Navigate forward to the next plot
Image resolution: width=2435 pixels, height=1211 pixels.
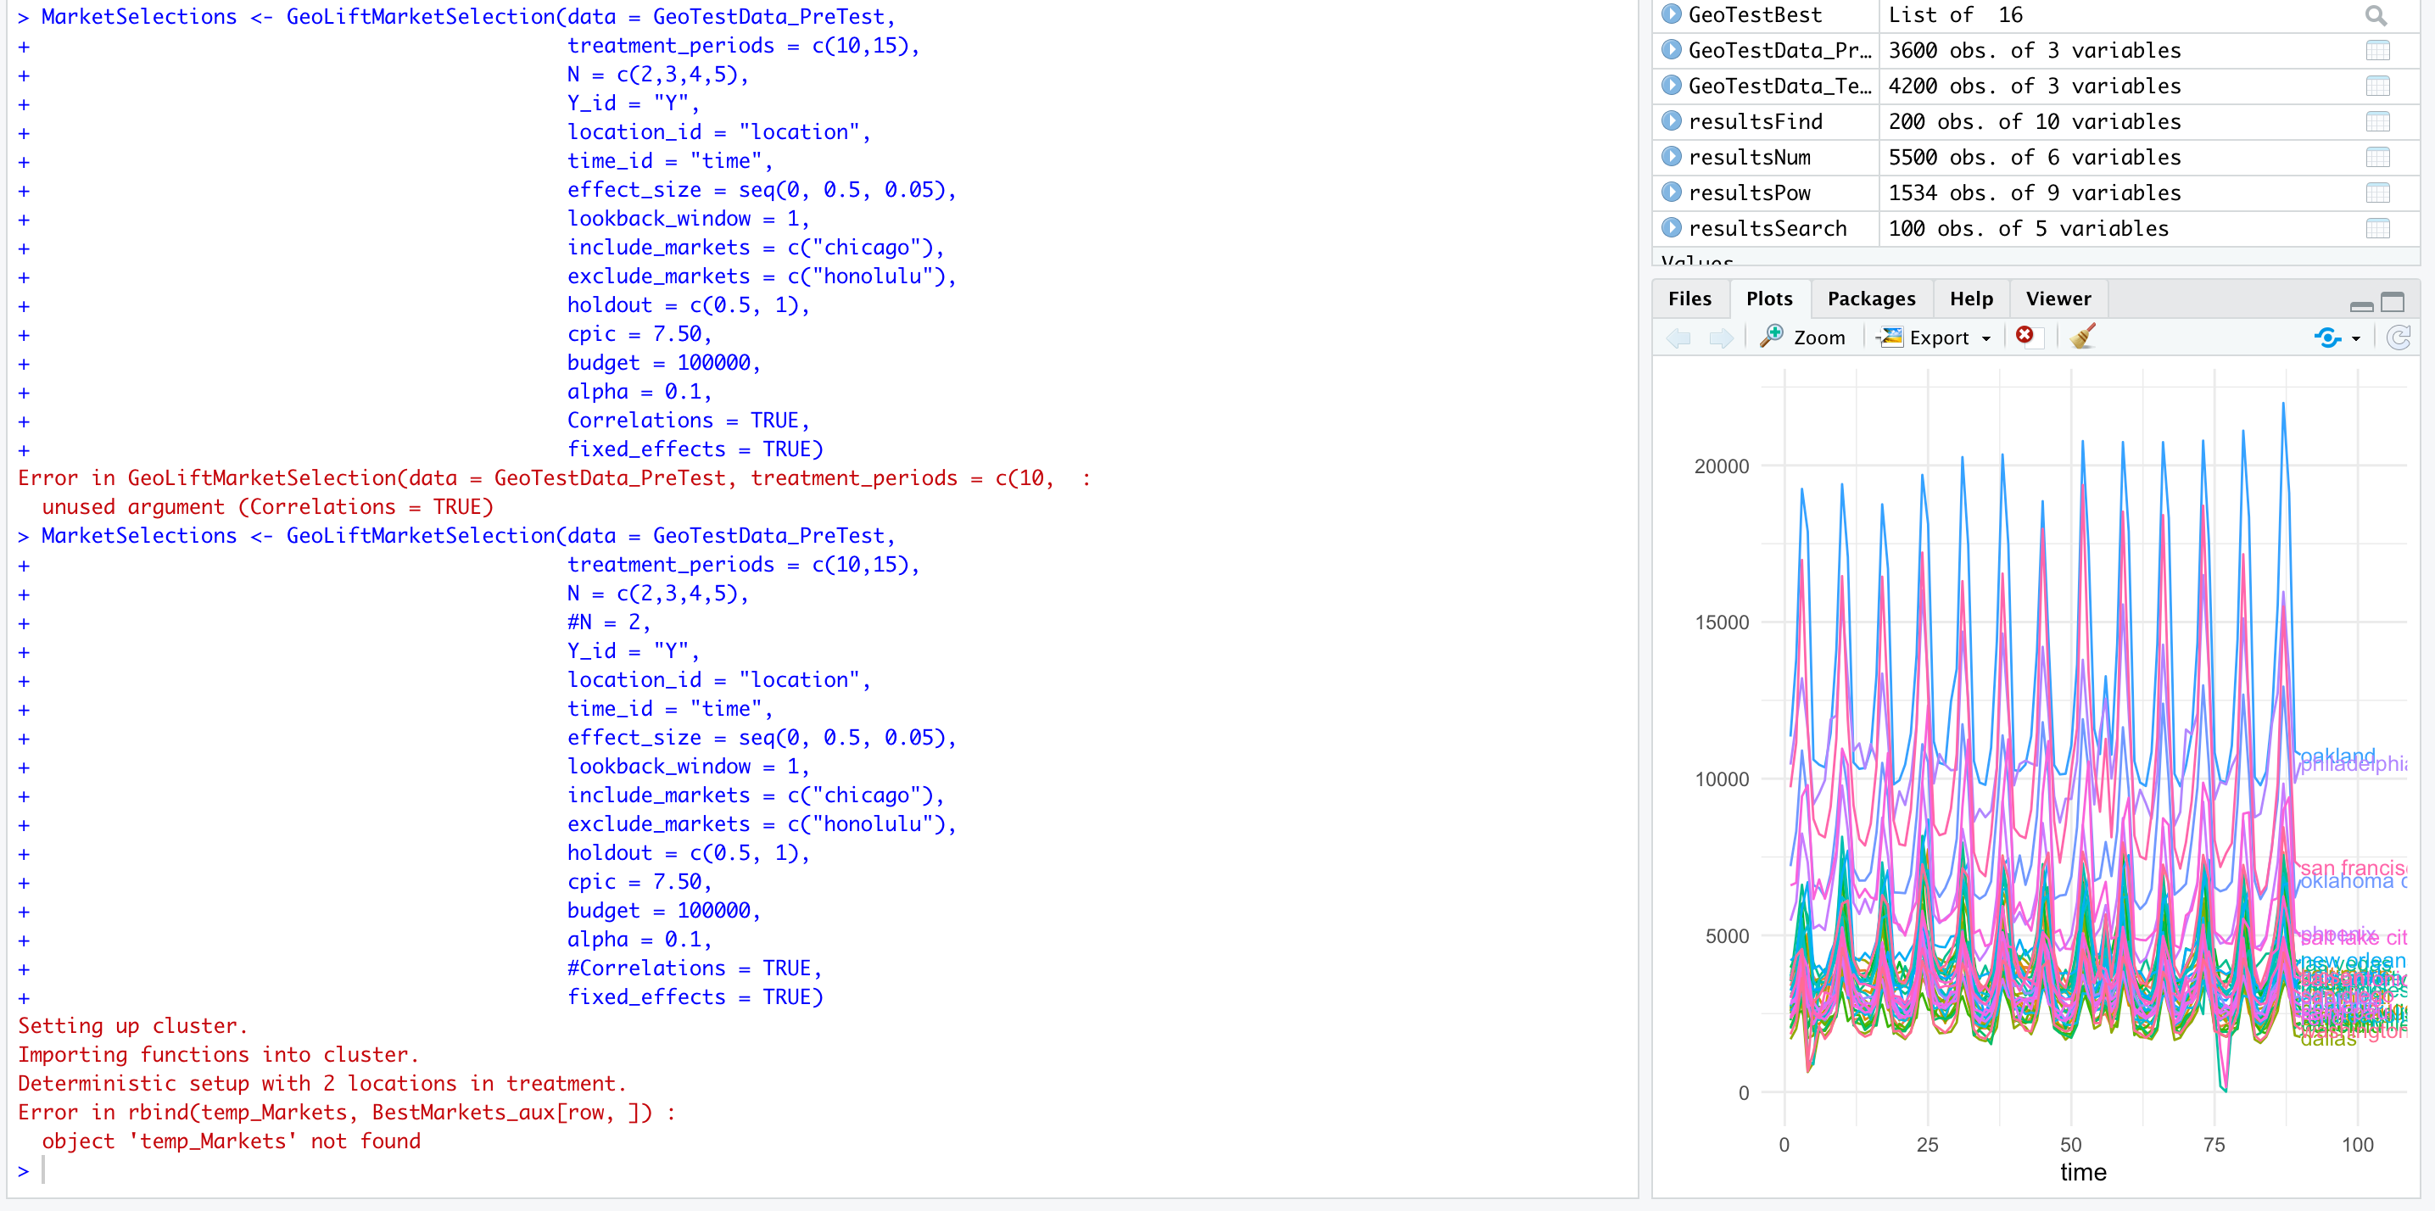pos(1723,338)
